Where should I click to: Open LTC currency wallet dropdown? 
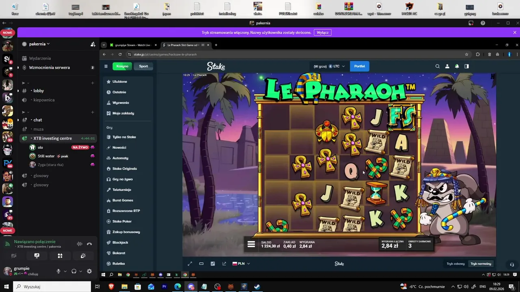tap(337, 66)
